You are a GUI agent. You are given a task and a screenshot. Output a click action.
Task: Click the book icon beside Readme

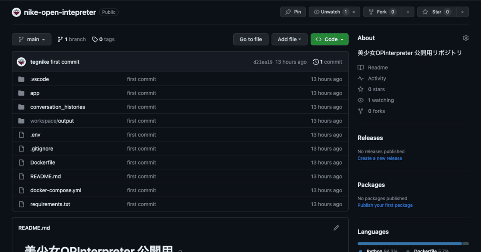coord(361,68)
